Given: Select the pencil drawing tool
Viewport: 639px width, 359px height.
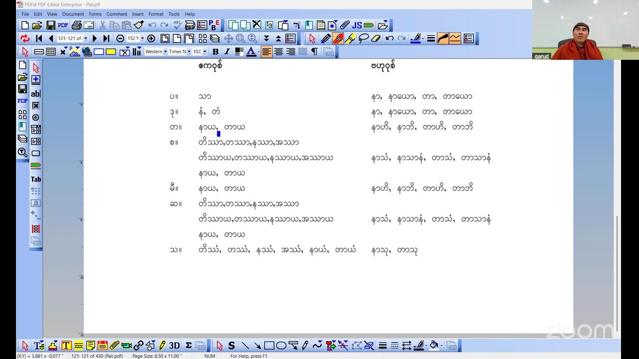Looking at the screenshot, I should point(326,38).
